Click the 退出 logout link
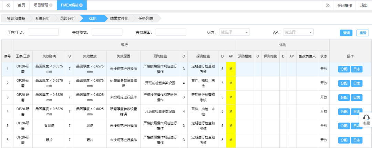Screen dimensions: 372x148 (364, 5)
